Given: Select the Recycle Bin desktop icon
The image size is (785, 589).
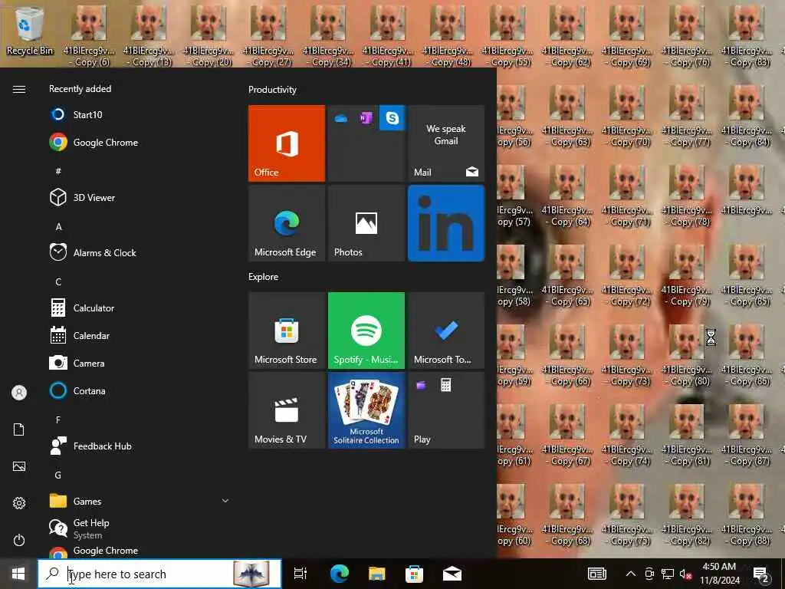Looking at the screenshot, I should [x=29, y=31].
